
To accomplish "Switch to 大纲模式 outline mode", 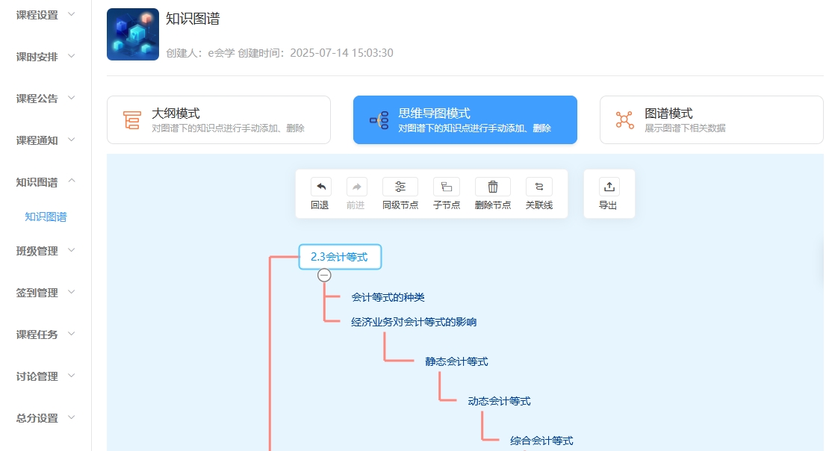I will [x=218, y=119].
